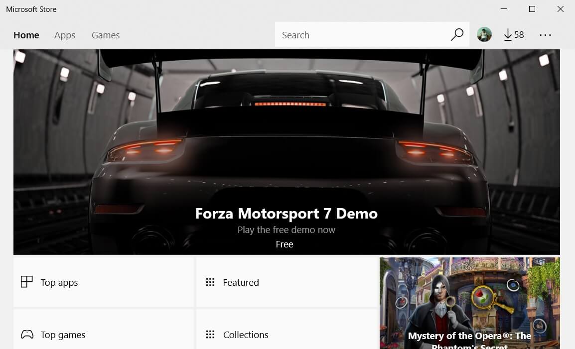Screen dimensions: 575x349
Task: Maximize the Microsoft Store window
Action: (x=532, y=9)
